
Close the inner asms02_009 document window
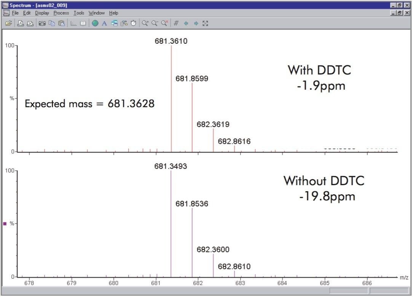point(407,13)
